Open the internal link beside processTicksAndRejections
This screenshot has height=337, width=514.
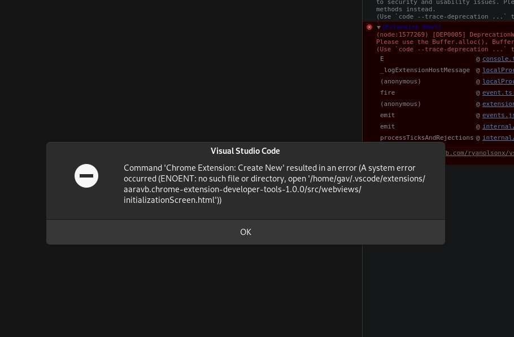[x=498, y=138]
